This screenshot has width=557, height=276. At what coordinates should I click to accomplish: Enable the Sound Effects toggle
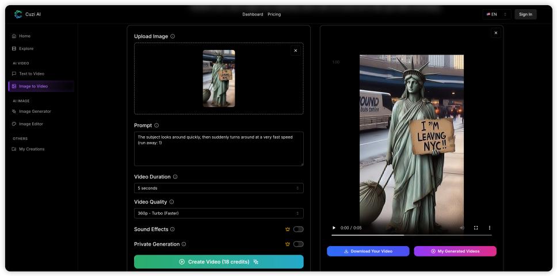[298, 229]
